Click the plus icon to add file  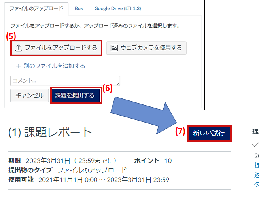coord(18,66)
